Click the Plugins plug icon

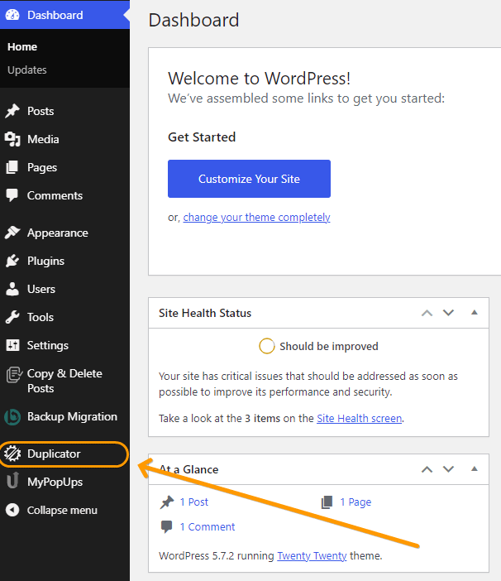click(x=12, y=261)
